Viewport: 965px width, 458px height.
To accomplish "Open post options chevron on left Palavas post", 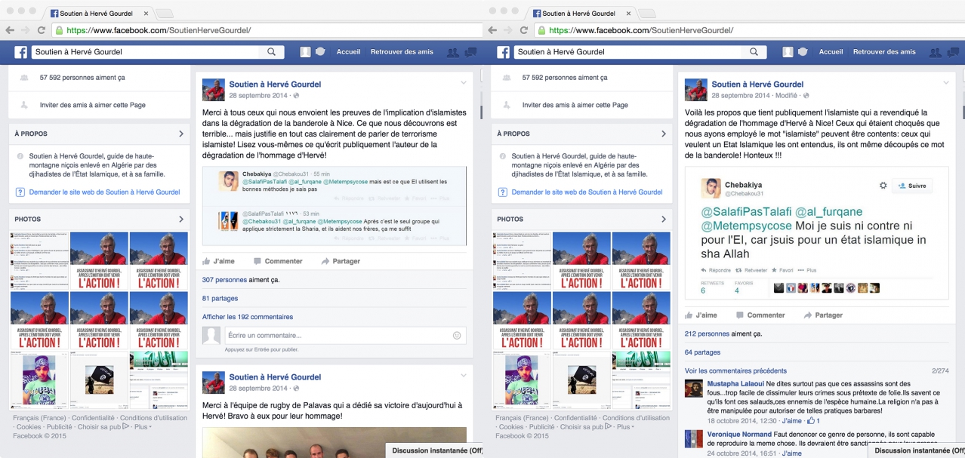I will click(x=464, y=375).
